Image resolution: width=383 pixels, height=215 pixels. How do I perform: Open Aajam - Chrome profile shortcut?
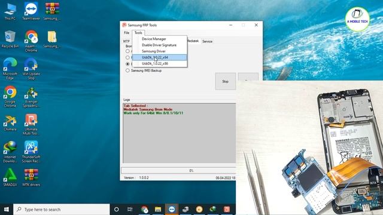point(31,41)
